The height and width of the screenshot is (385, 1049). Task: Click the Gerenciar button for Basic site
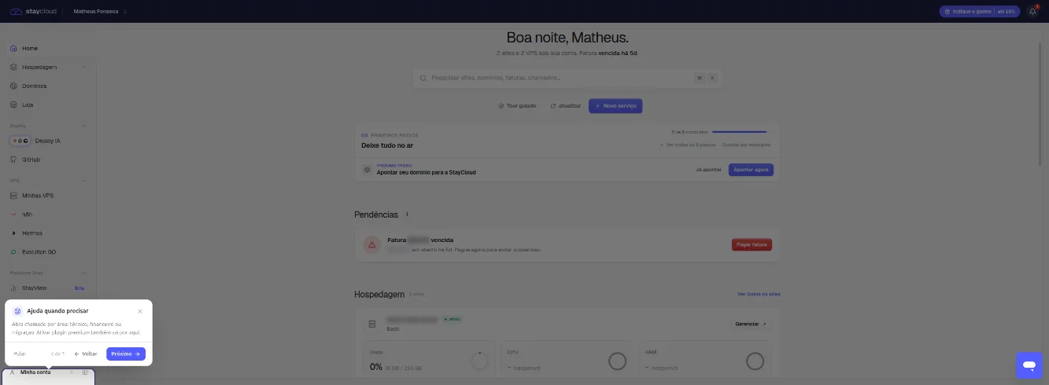tap(753, 324)
